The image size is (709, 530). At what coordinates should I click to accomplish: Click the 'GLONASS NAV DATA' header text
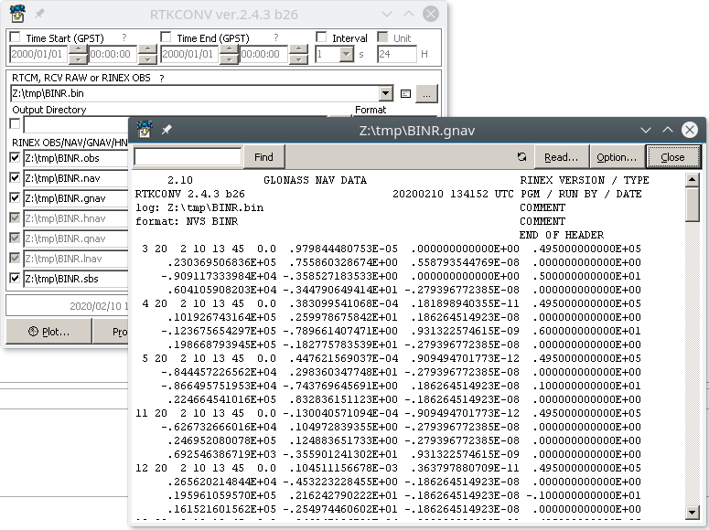[x=315, y=180]
